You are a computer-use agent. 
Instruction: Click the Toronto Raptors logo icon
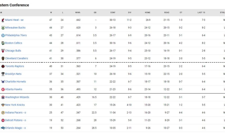click(x=3, y=66)
